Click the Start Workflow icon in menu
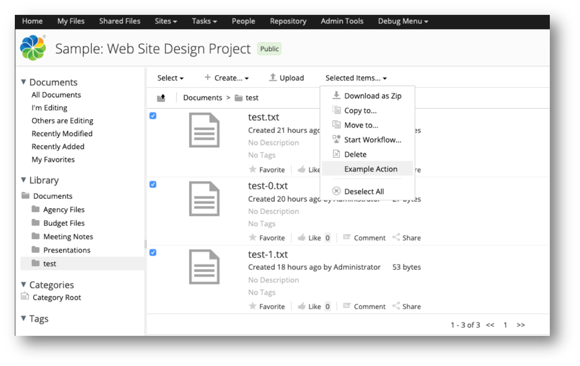This screenshot has width=580, height=366. point(336,139)
